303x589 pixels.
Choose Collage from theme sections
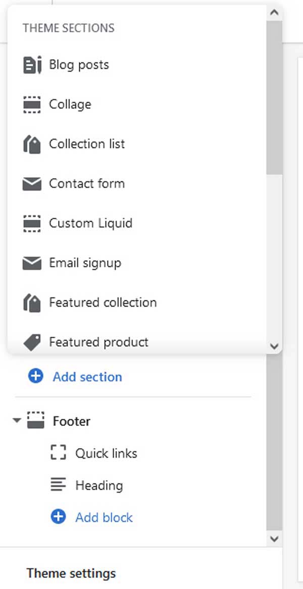70,104
